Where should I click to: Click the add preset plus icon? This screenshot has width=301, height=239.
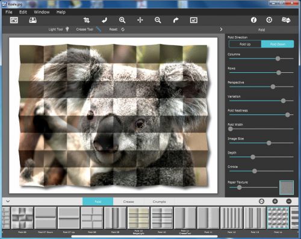pos(275,201)
